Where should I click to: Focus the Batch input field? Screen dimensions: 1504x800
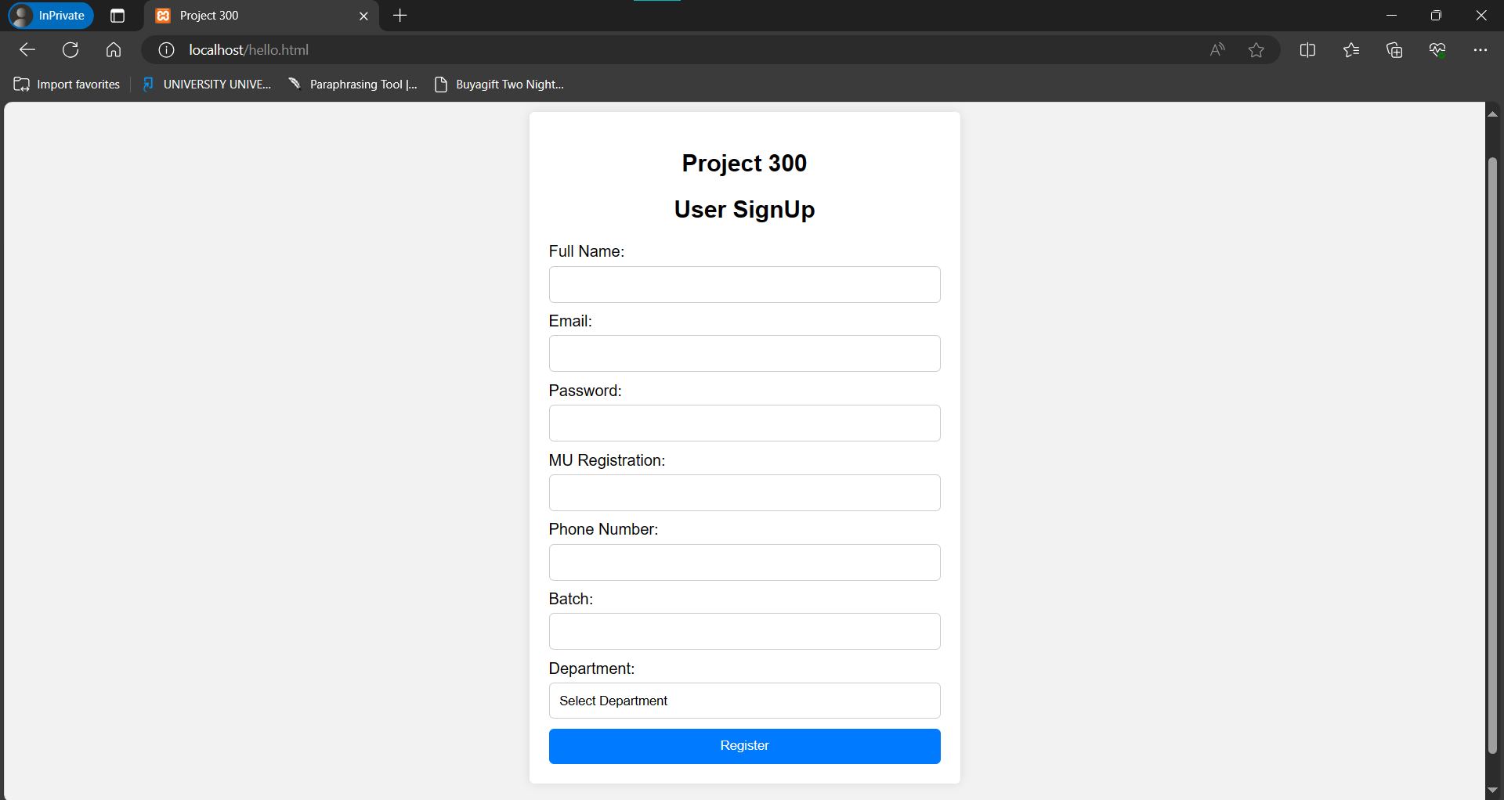tap(744, 632)
